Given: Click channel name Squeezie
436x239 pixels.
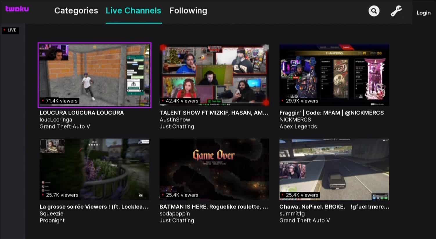Looking at the screenshot, I should [x=51, y=214].
